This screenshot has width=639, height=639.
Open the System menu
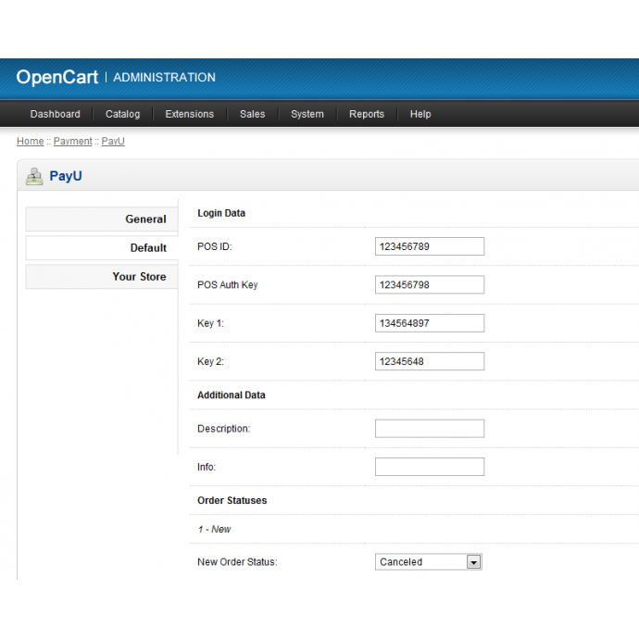(307, 114)
